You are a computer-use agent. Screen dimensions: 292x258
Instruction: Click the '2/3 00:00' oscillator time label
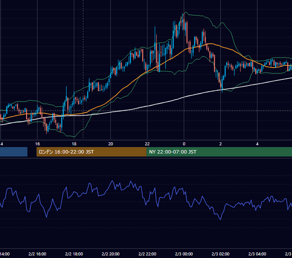click(x=184, y=254)
